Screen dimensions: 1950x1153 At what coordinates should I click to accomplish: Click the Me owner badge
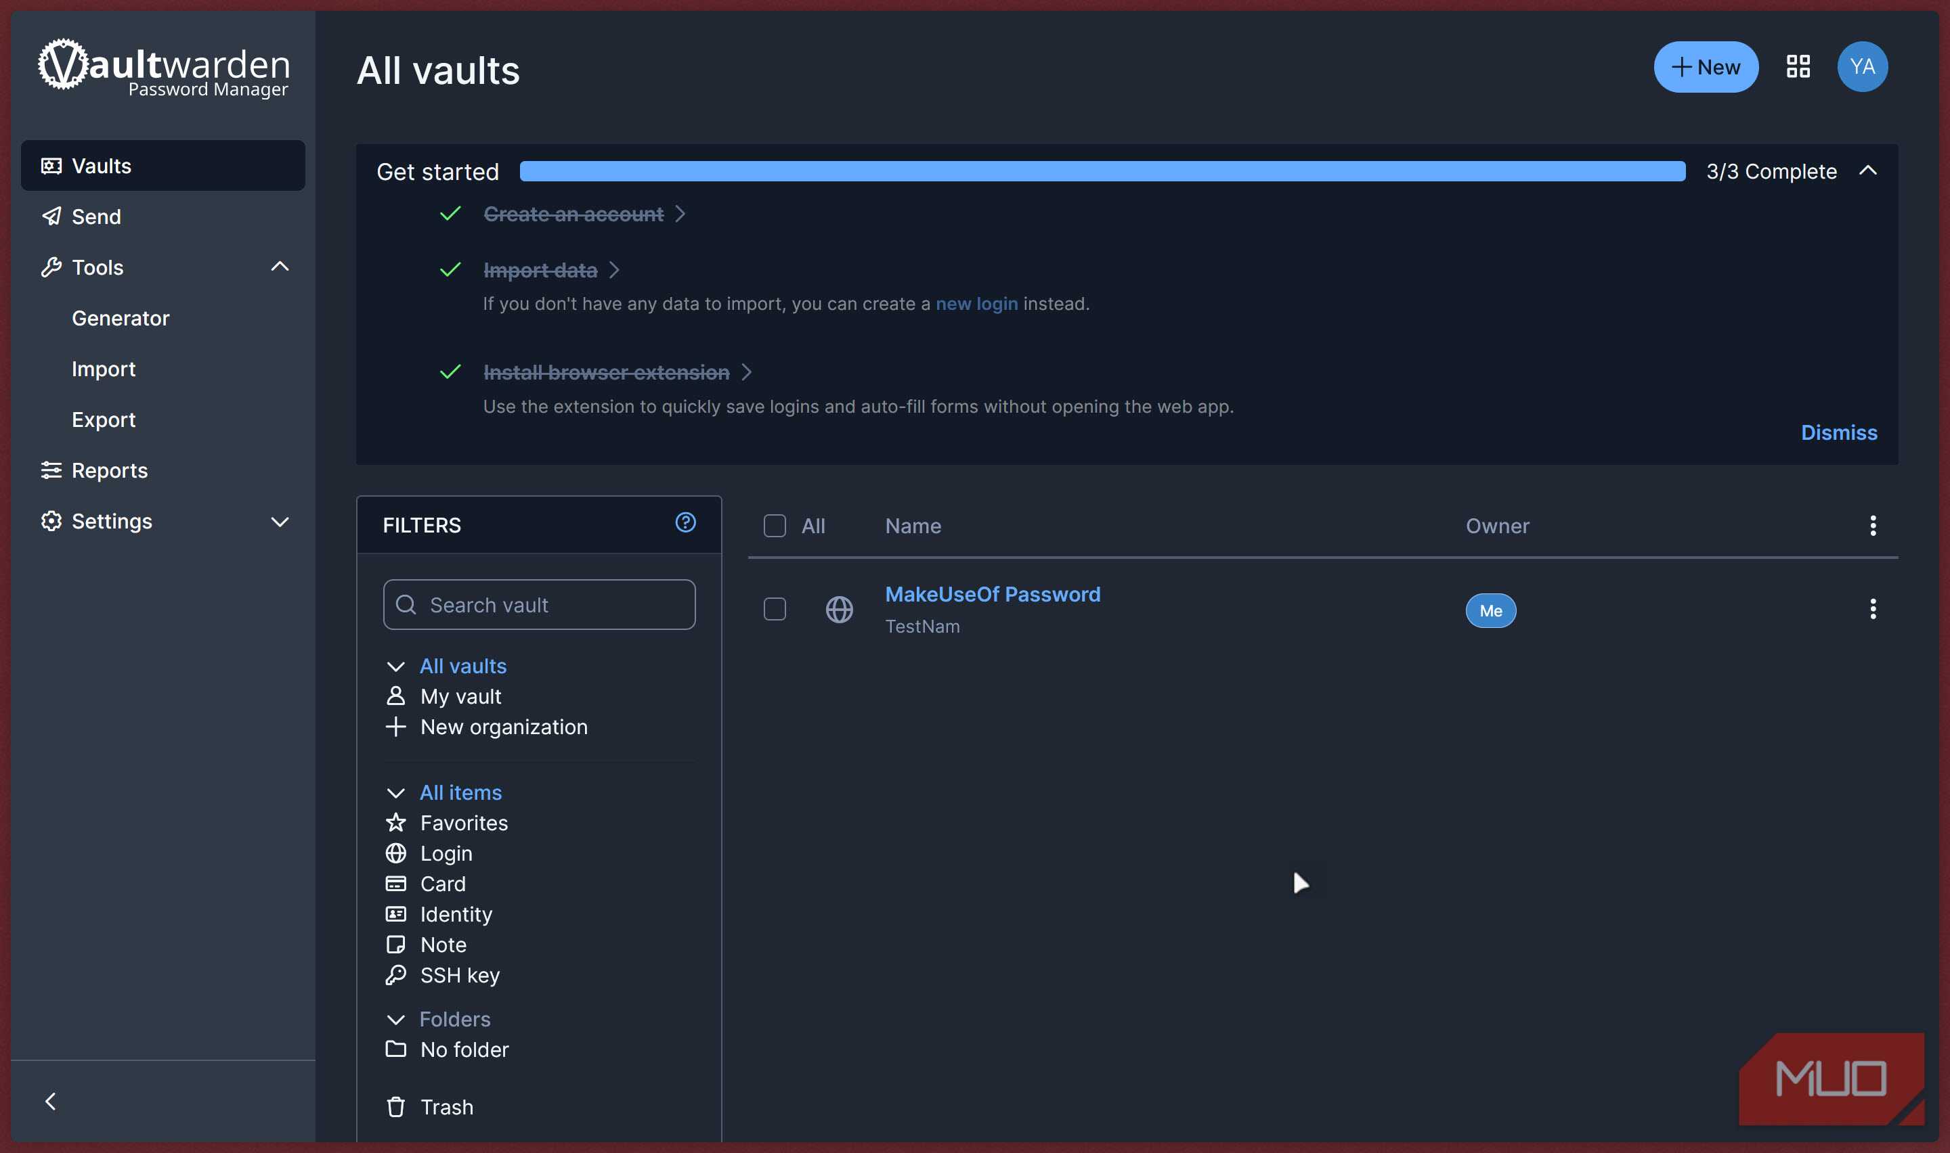point(1490,611)
